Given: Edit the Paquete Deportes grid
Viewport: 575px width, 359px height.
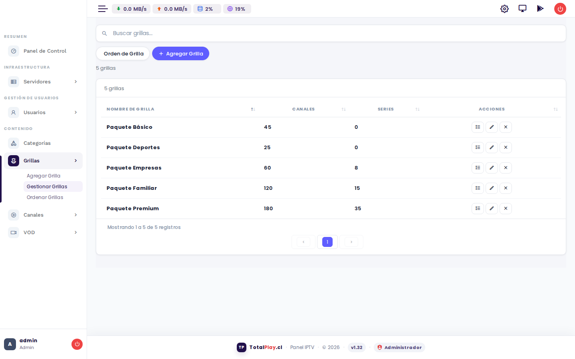Looking at the screenshot, I should (x=492, y=148).
